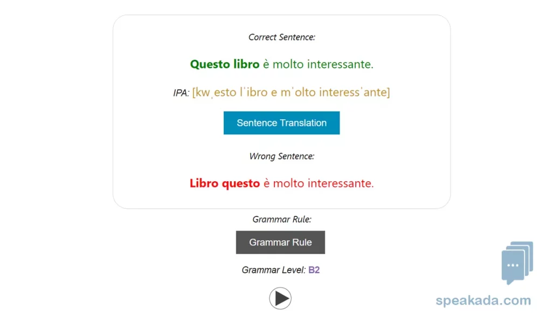The width and height of the screenshot is (552, 322).
Task: Click the purple B2 level label
Action: pyautogui.click(x=314, y=270)
